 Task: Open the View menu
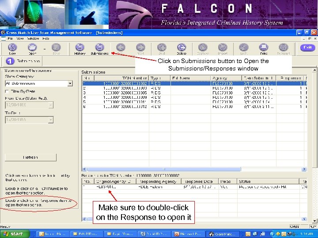coord(20,38)
